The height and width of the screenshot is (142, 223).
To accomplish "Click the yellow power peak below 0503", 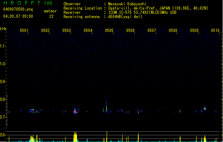I will [75, 137].
